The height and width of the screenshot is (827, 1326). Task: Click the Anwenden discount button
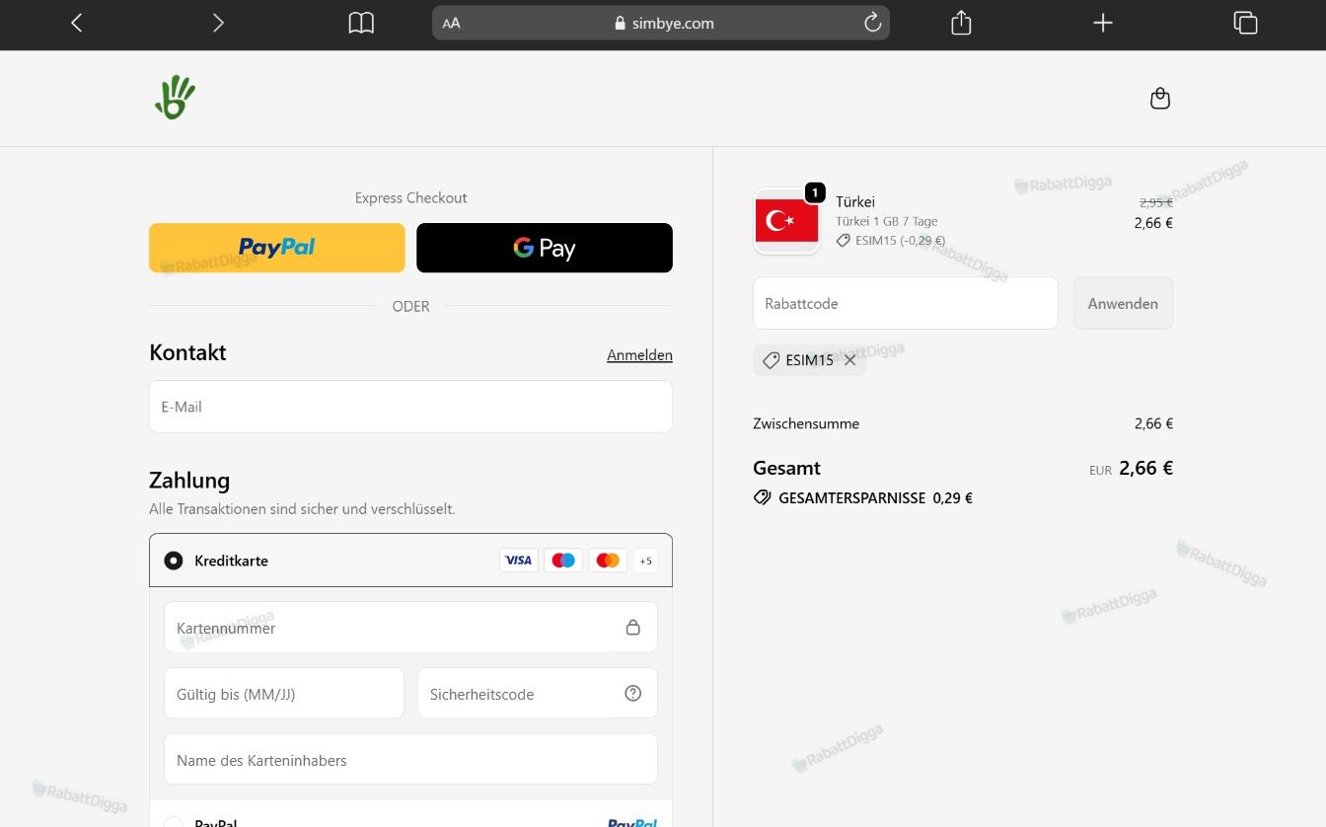coord(1123,303)
